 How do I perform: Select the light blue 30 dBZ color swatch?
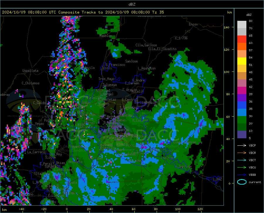242,113
